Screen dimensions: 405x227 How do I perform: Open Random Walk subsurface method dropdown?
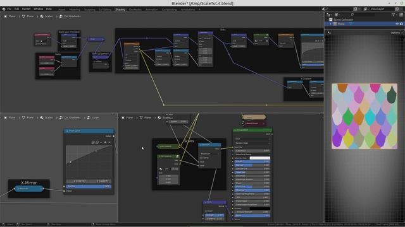252,143
